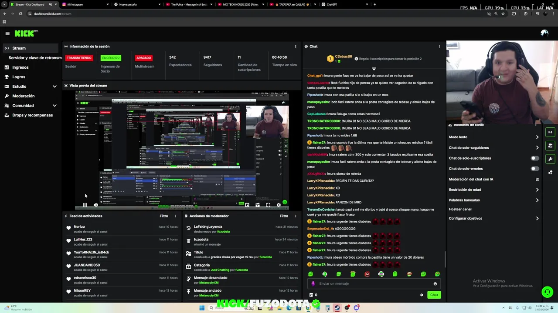Expand the Comunidad sidebar section
Screen dimensions: 558x313
[x=31, y=106]
